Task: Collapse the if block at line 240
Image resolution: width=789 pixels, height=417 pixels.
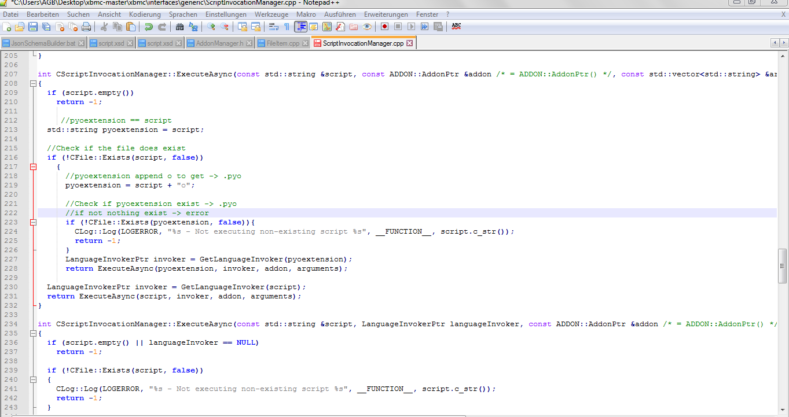Action: [x=32, y=379]
